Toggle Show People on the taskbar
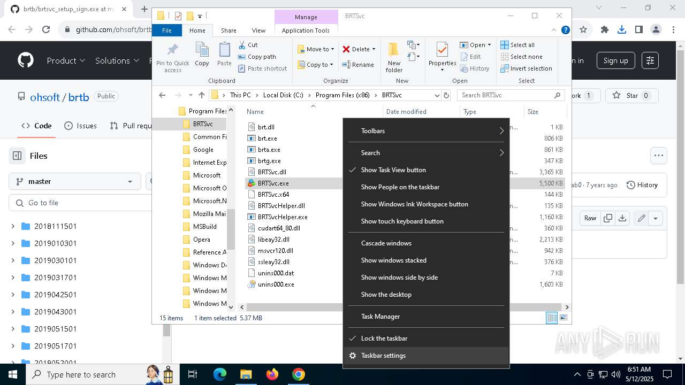 click(x=426, y=187)
